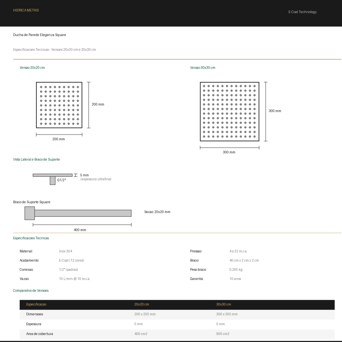Click the Square support arm drawing
Viewport: 342px width, 342px height.
click(78, 213)
